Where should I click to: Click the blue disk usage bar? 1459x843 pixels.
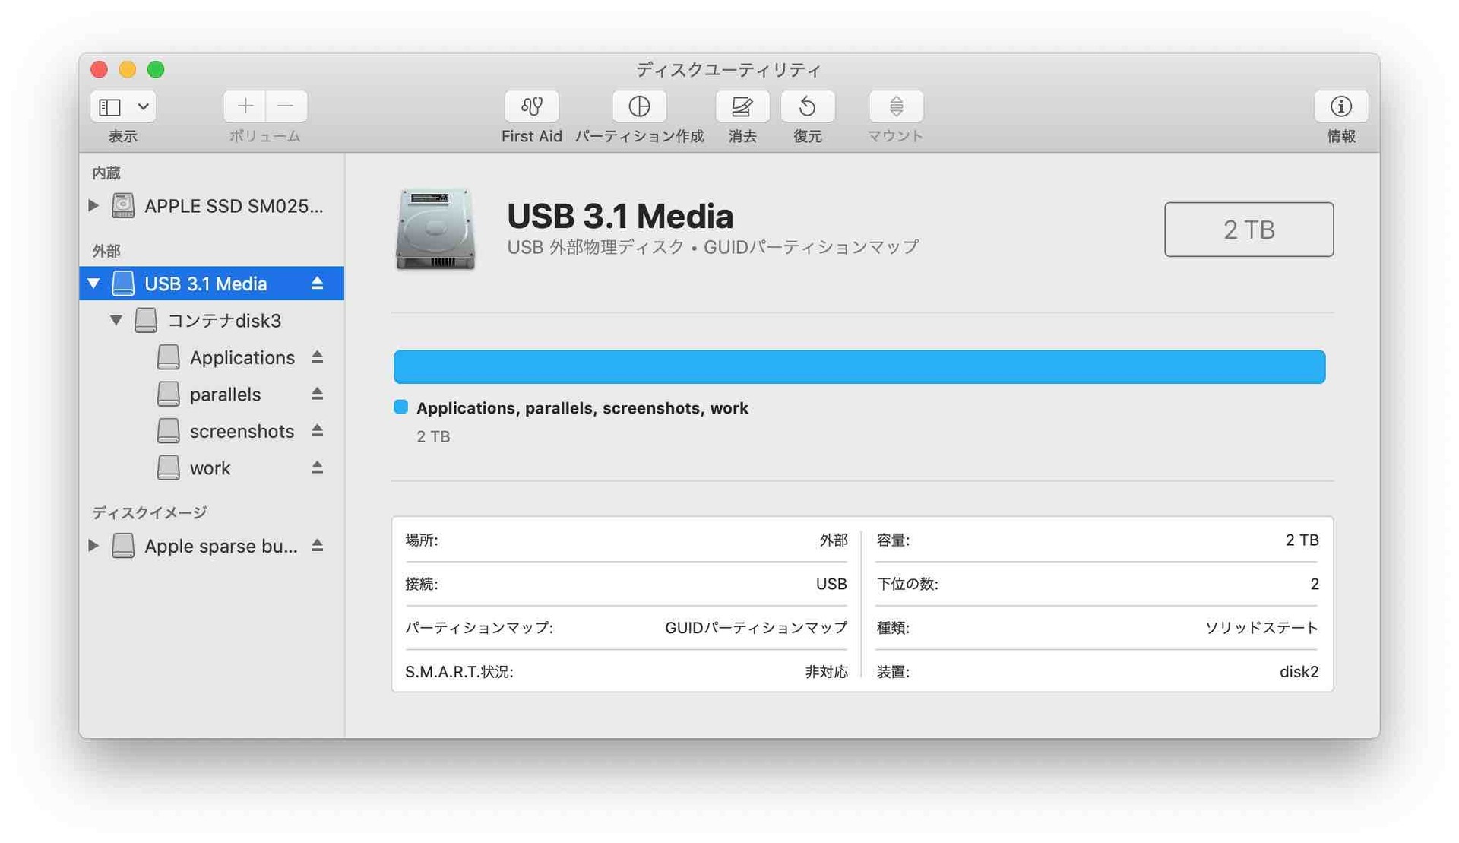coord(859,366)
